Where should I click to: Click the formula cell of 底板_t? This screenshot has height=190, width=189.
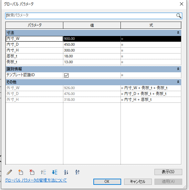[x=151, y=56]
